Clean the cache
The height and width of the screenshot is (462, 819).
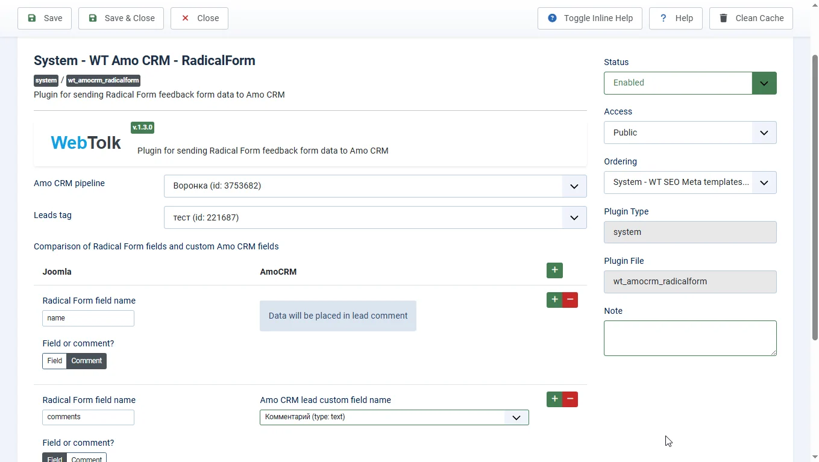coord(750,18)
